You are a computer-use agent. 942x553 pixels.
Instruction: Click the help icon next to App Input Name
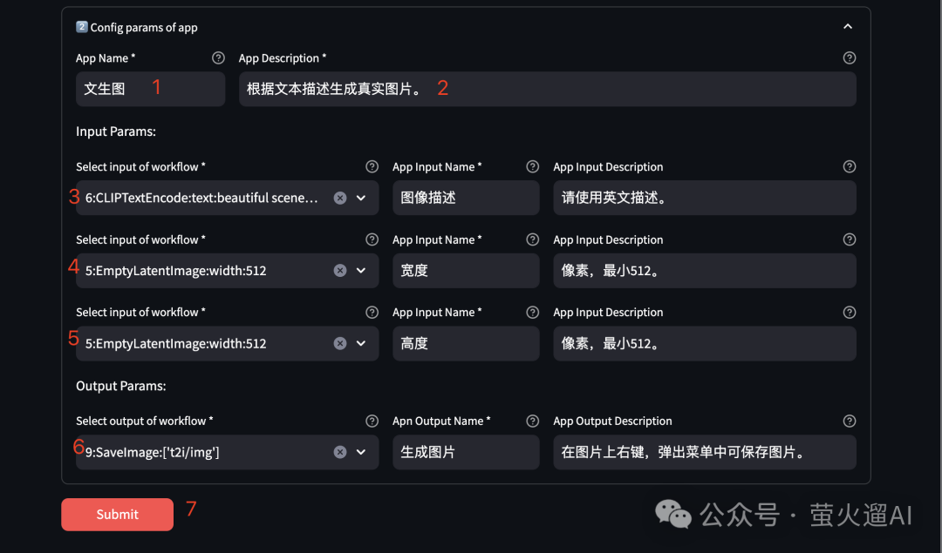coord(532,166)
